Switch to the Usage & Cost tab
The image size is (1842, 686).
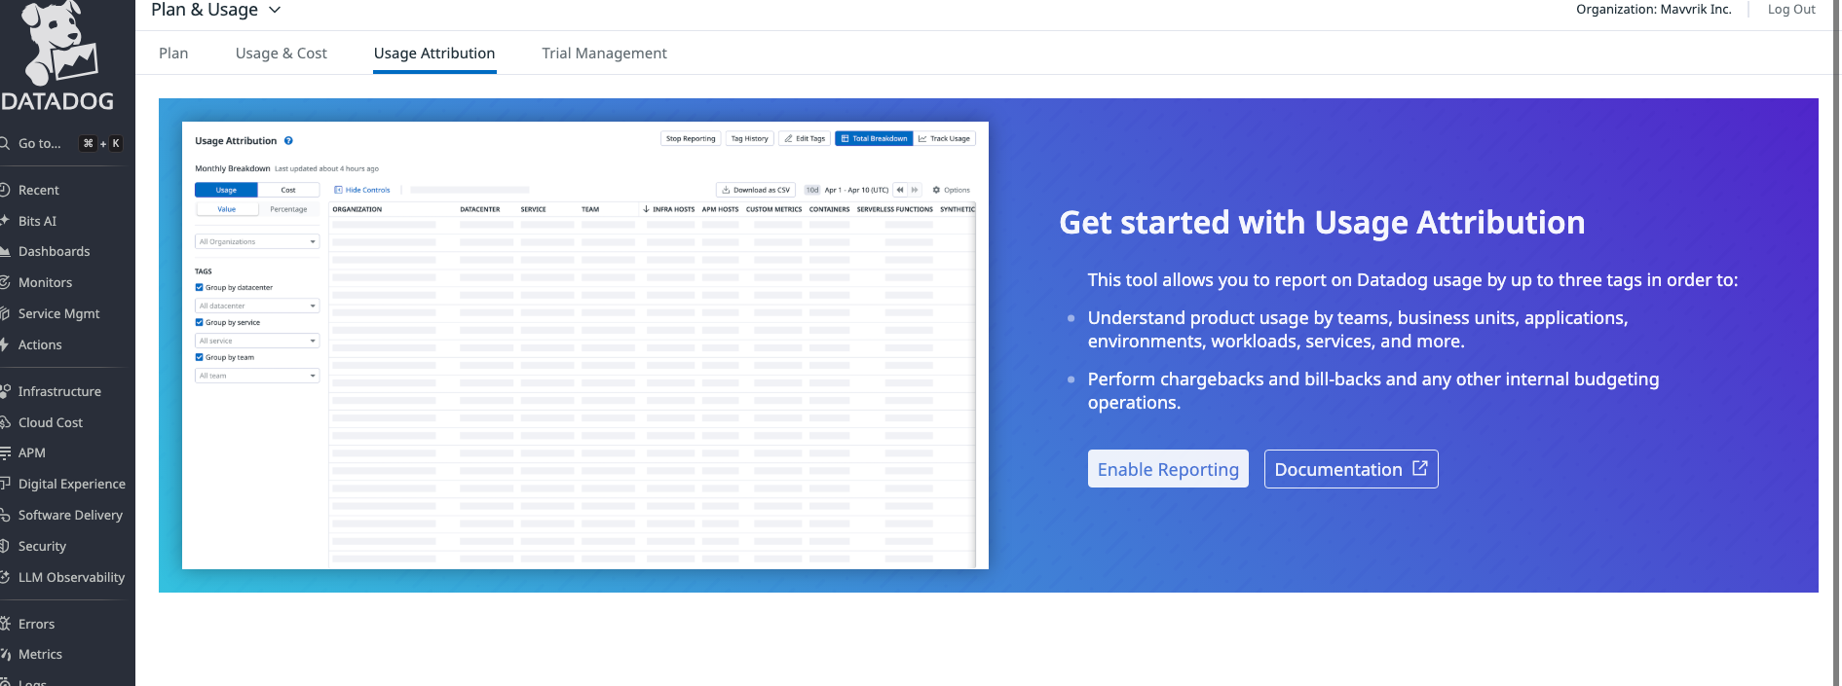coord(281,54)
